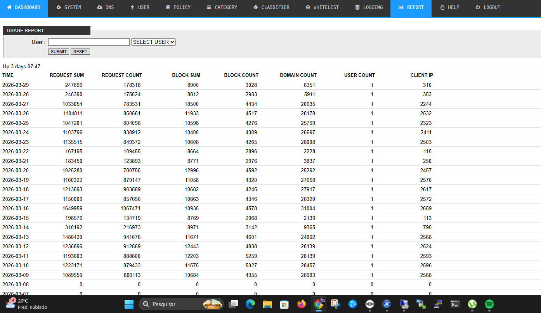
Task: Open Microsoft Store from the taskbar
Action: pos(284,304)
